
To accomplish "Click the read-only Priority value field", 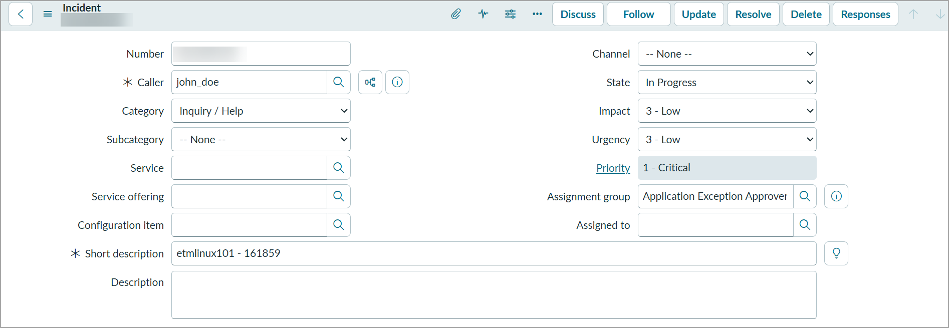I will [x=727, y=168].
